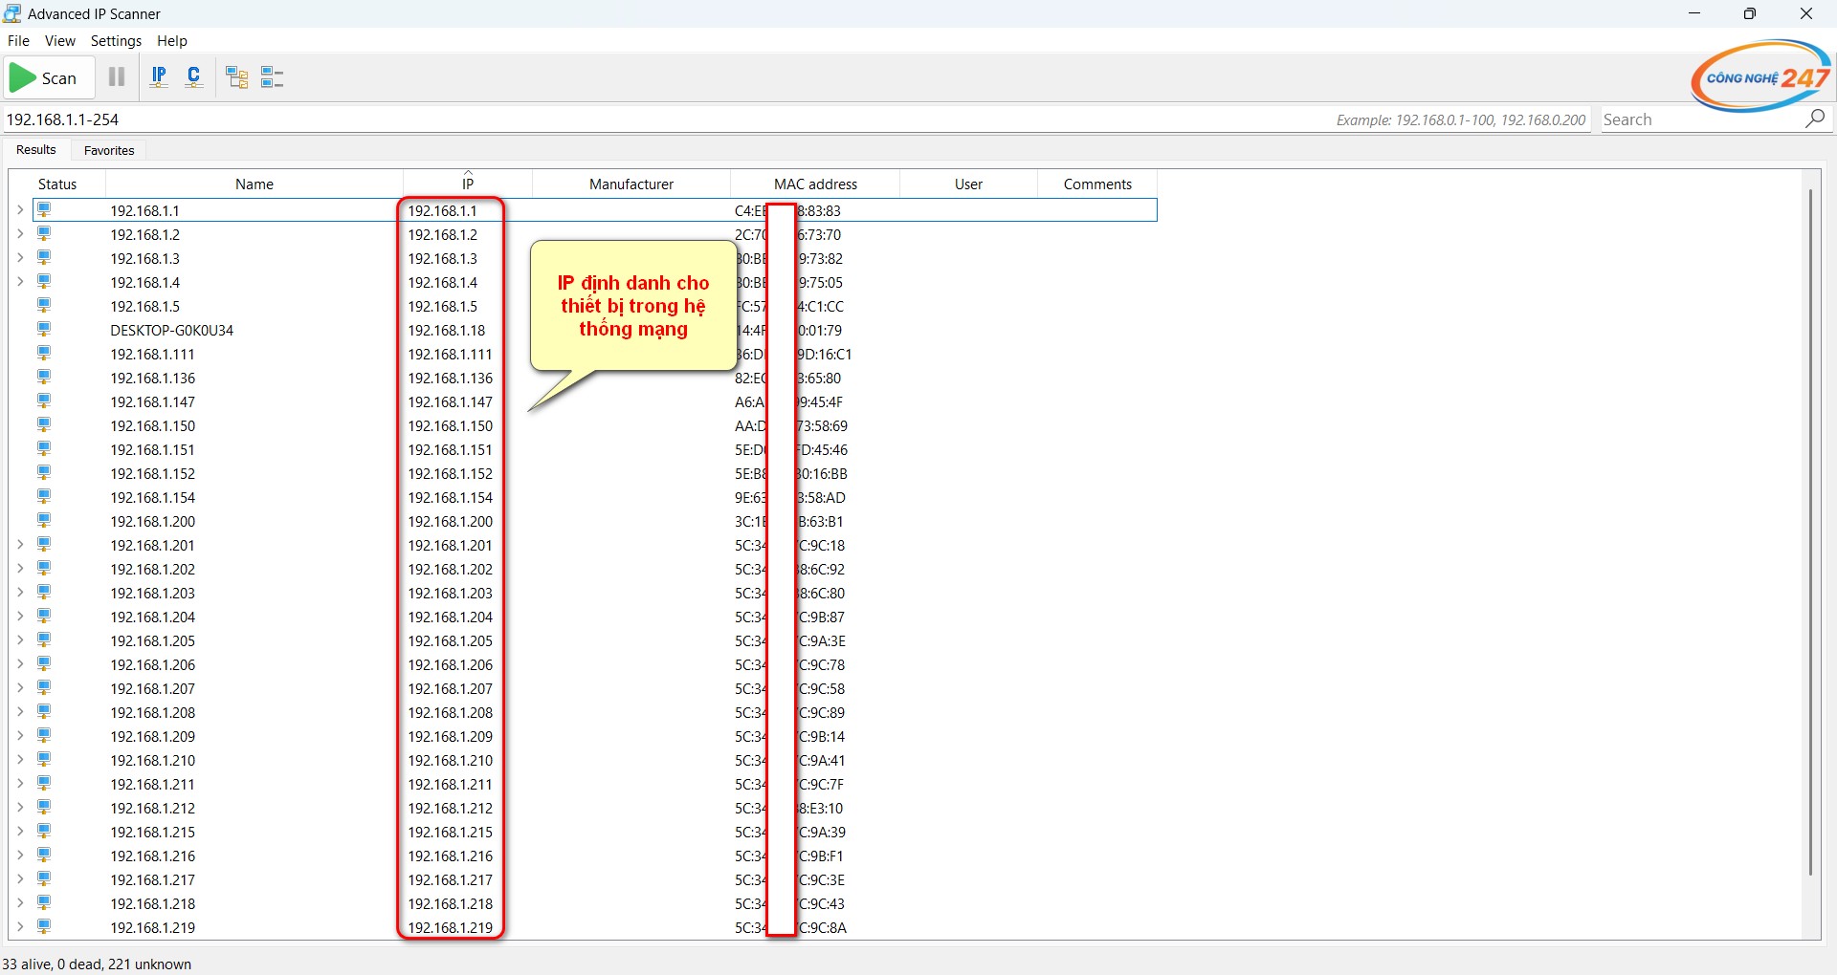Image resolution: width=1837 pixels, height=975 pixels.
Task: Sort by the Name column header
Action: click(x=255, y=184)
